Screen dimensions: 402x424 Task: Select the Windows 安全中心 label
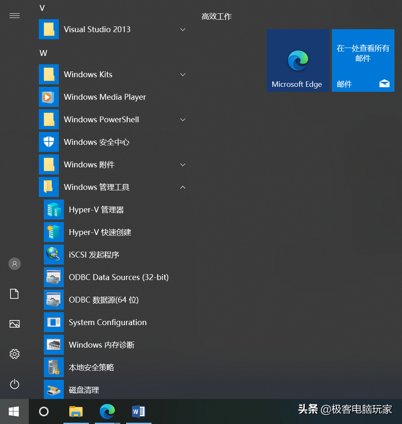pos(96,142)
